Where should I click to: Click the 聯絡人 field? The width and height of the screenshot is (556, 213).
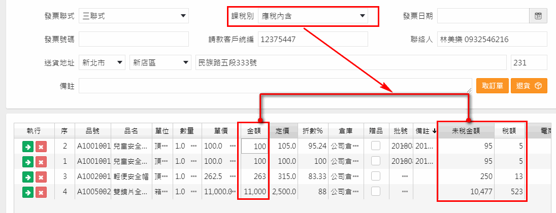492,39
